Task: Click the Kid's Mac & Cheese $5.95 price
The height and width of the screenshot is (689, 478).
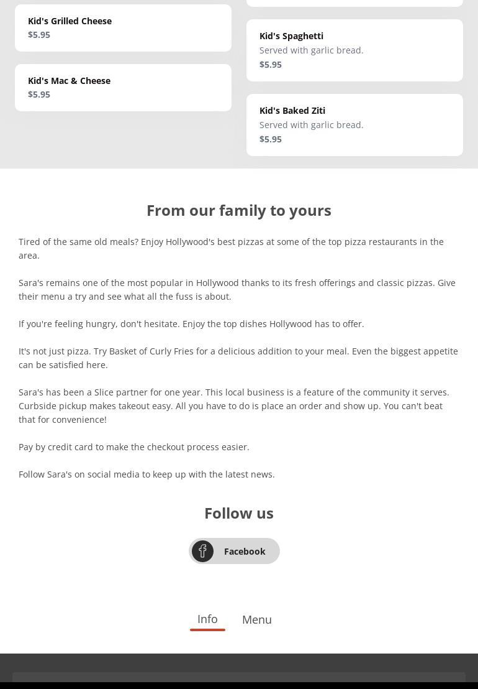Action: tap(39, 95)
